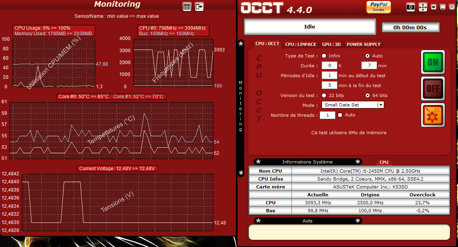458x247 pixels.
Task: Click the 0h 00m 00s timer display
Action: coord(410,27)
